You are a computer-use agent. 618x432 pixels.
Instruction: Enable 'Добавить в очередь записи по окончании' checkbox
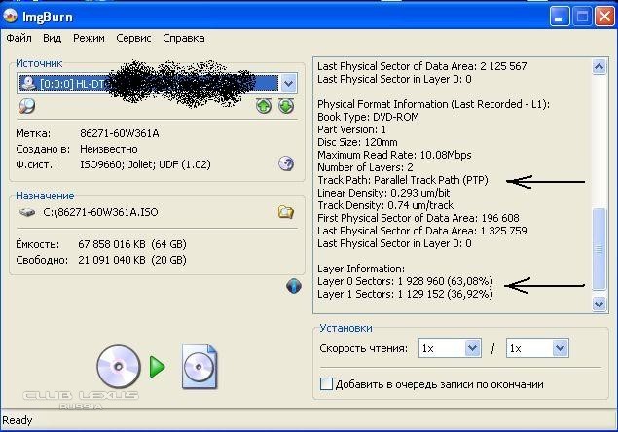(326, 384)
